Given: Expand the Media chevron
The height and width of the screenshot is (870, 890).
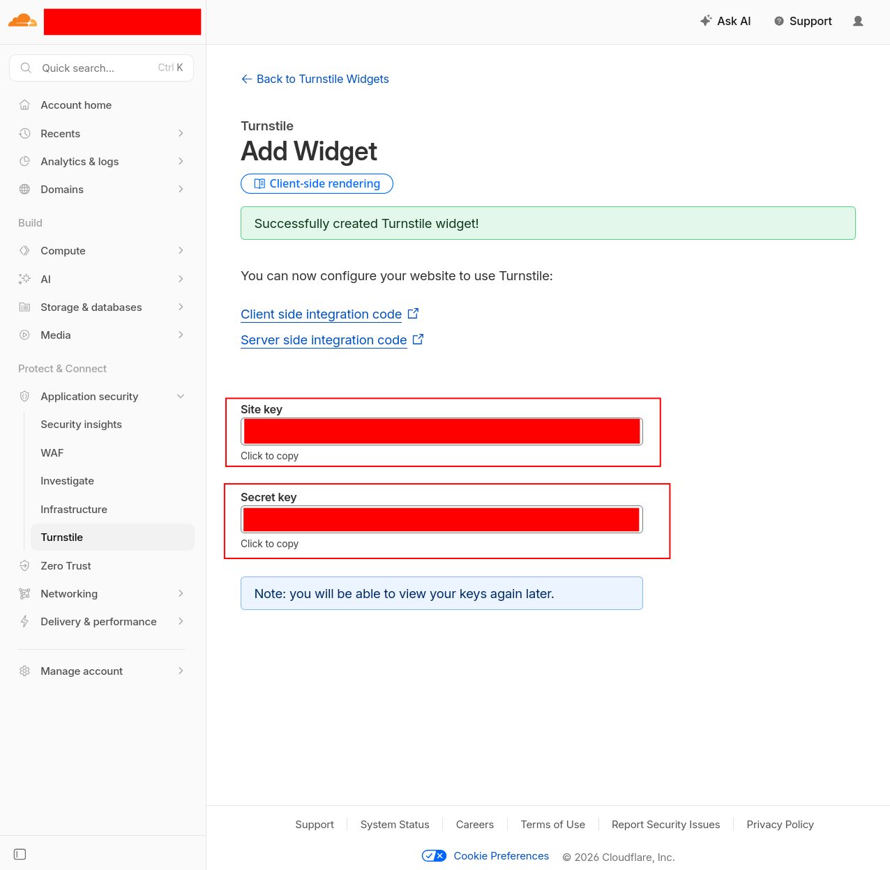Looking at the screenshot, I should [181, 335].
